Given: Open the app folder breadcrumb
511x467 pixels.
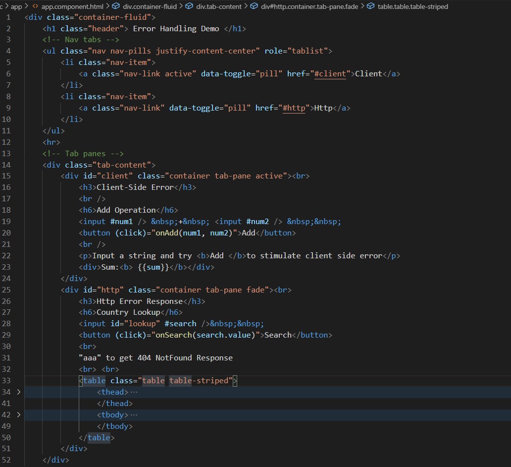Looking at the screenshot, I should pos(16,6).
